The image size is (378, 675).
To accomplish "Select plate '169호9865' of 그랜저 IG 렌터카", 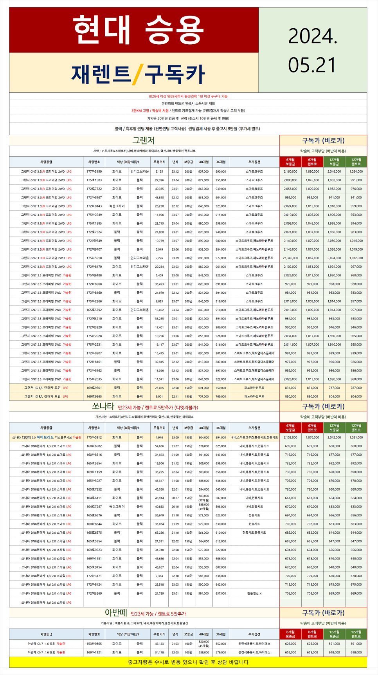I will (x=94, y=396).
